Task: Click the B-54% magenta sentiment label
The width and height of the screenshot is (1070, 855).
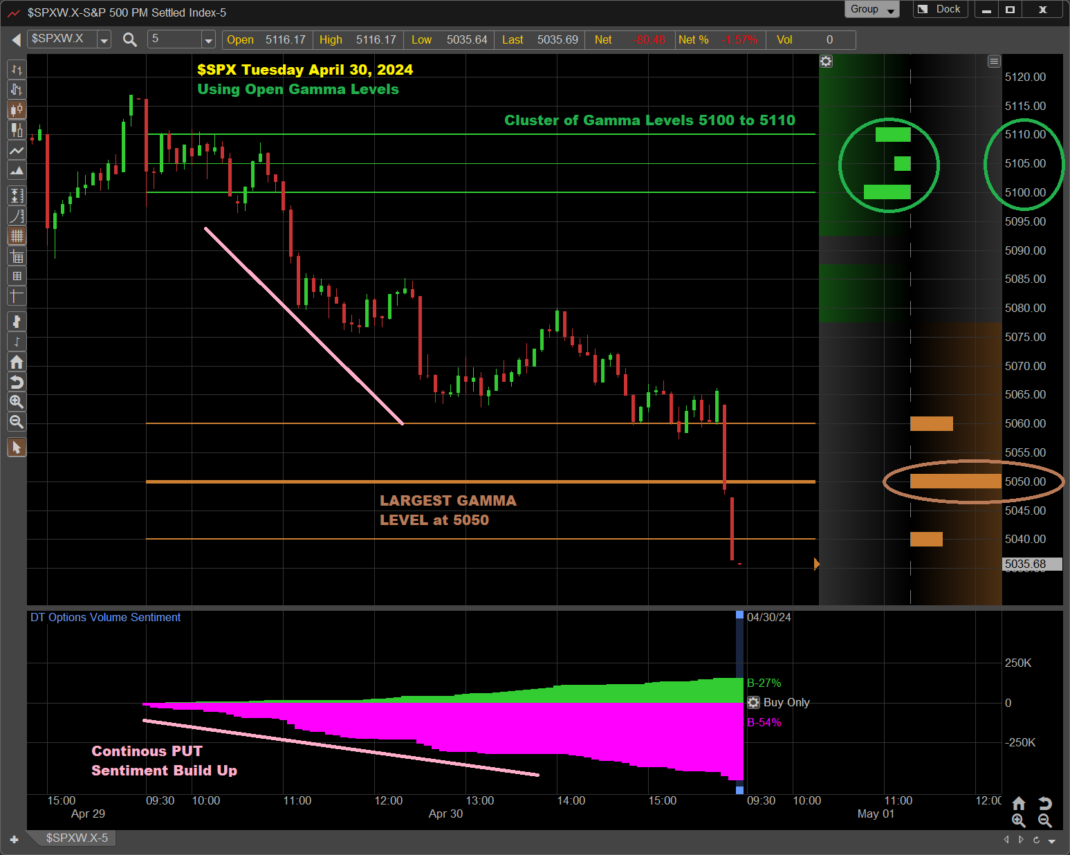Action: tap(764, 722)
